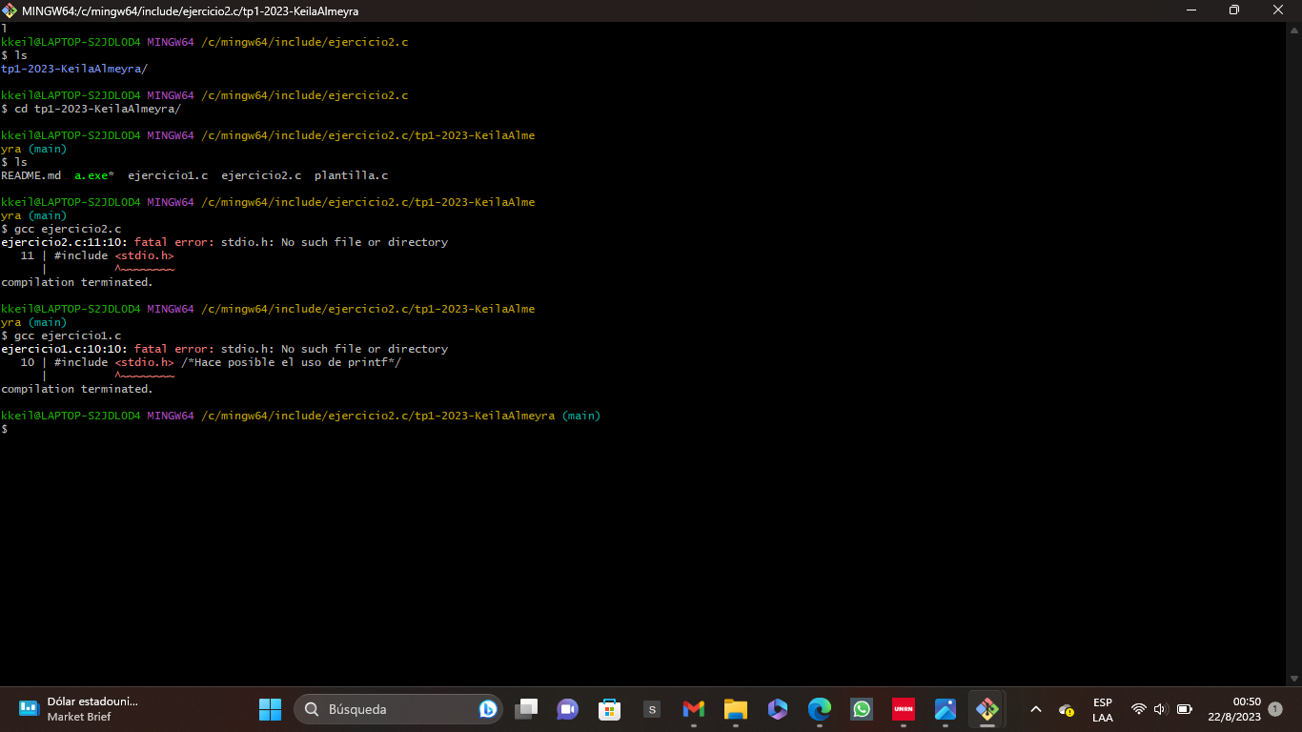Open the Photos app from the taskbar
1302x732 pixels.
[x=945, y=709]
